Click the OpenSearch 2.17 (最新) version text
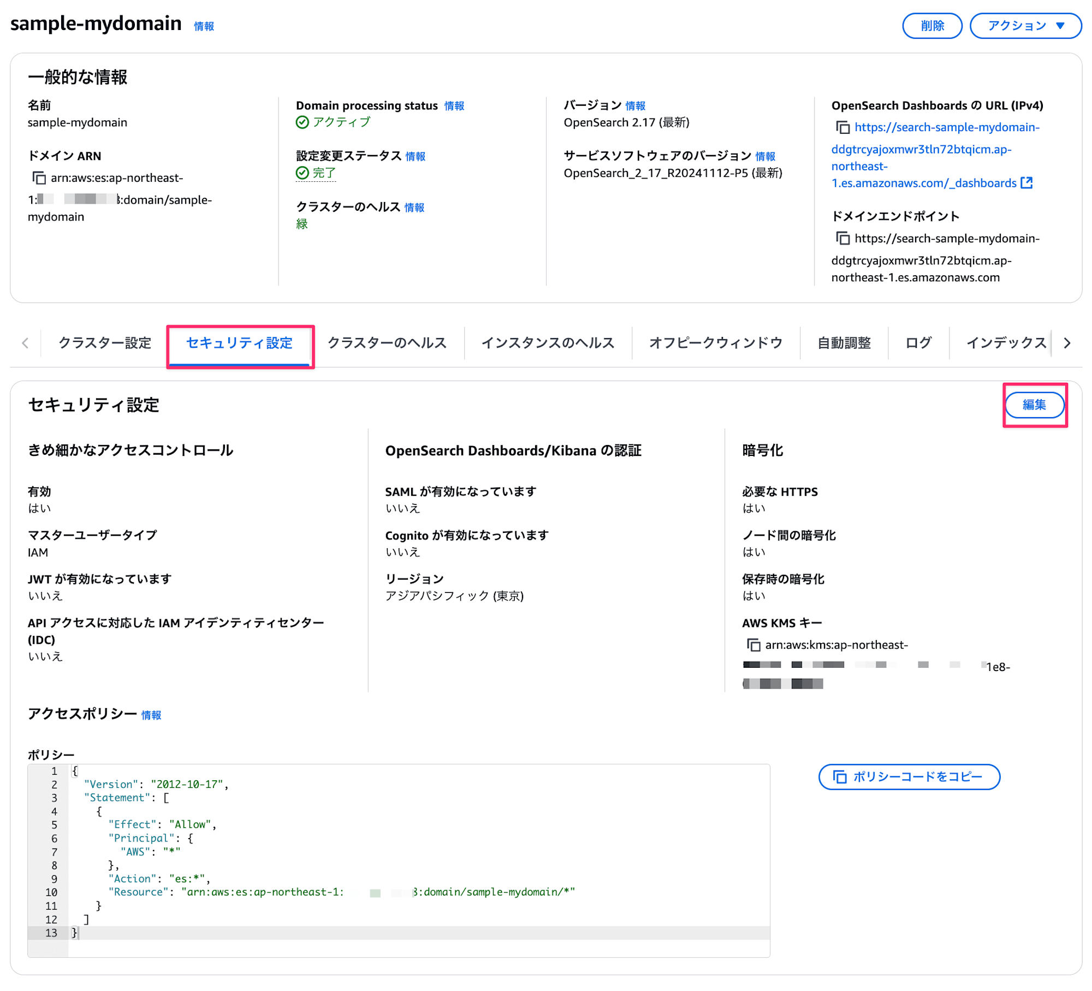1092x991 pixels. click(626, 122)
